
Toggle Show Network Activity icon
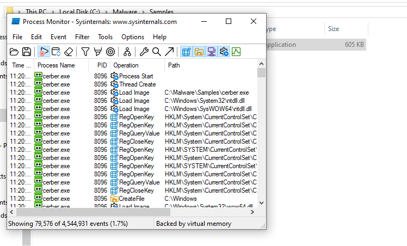(x=211, y=52)
